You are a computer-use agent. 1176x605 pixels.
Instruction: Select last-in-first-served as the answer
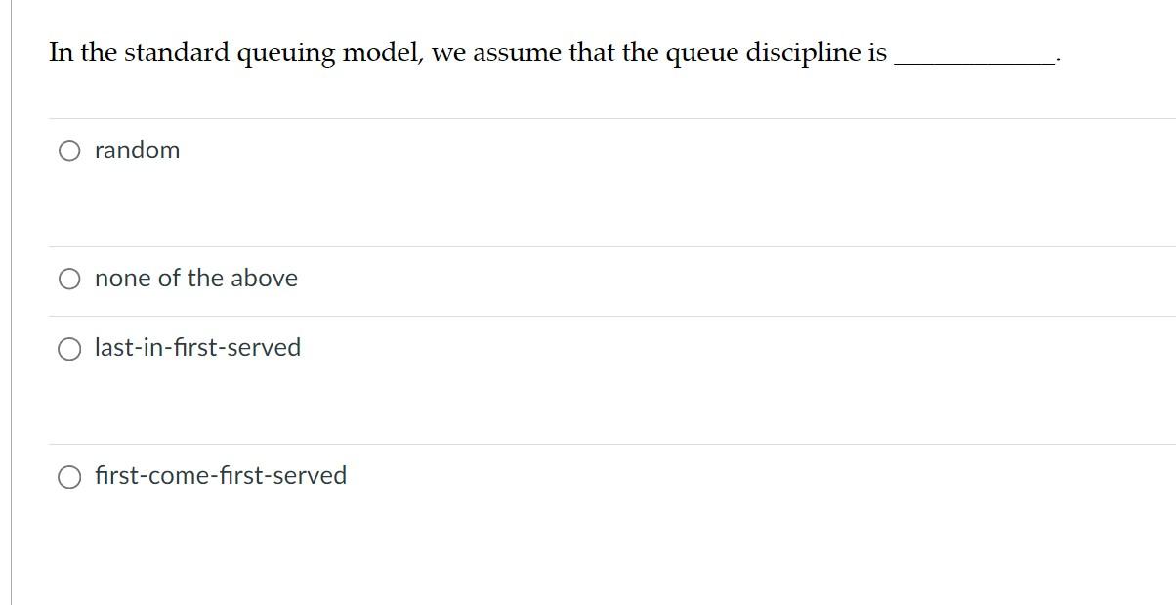(x=68, y=347)
